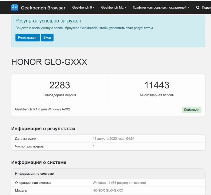The height and width of the screenshot is (195, 211).
Task: Select Geekbench 6.1.0 для Windows AVX2 text
Action: point(42,109)
